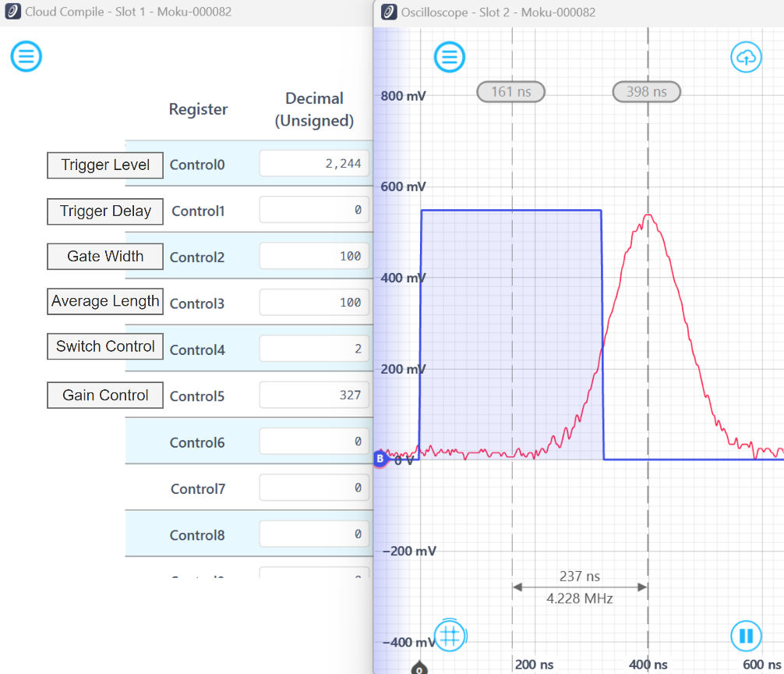
Task: Click the grid cursor icon
Action: (x=449, y=634)
